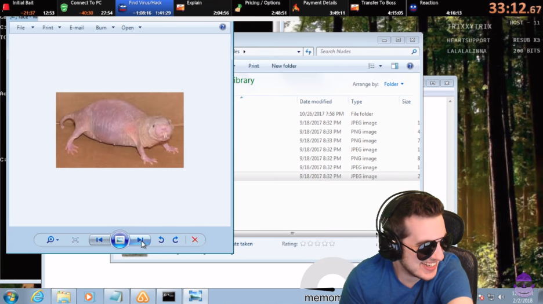The width and height of the screenshot is (543, 304).
Task: Rotate the photo counterclockwise
Action: (161, 240)
